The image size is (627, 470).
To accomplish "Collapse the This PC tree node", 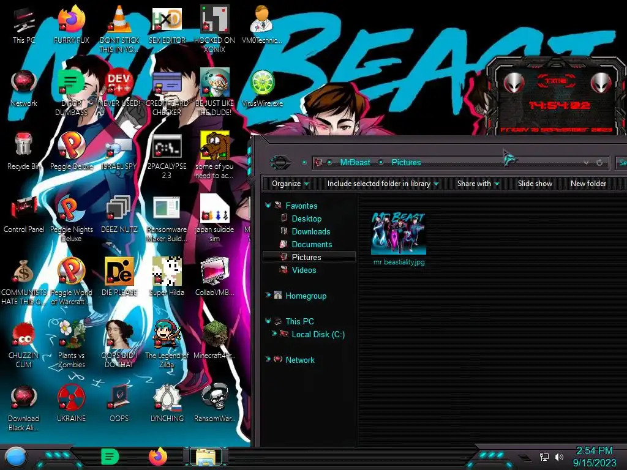I will tap(268, 321).
